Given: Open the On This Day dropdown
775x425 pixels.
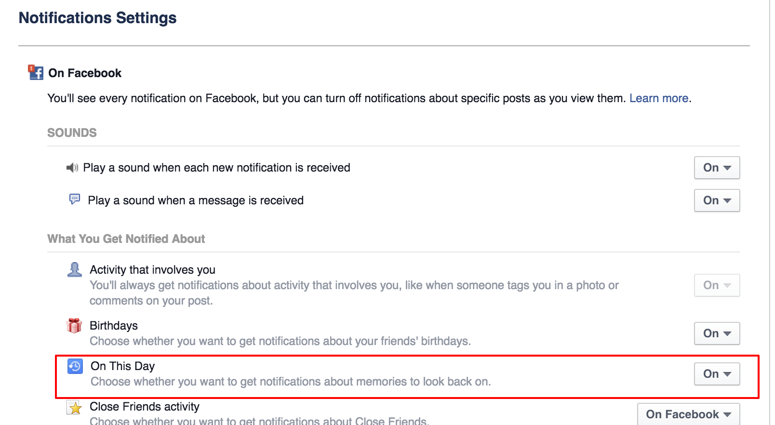Looking at the screenshot, I should [717, 374].
